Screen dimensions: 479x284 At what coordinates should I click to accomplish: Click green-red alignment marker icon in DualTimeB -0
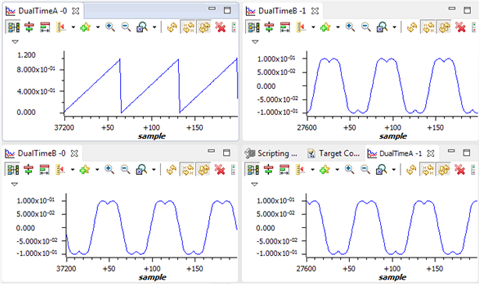[29, 169]
